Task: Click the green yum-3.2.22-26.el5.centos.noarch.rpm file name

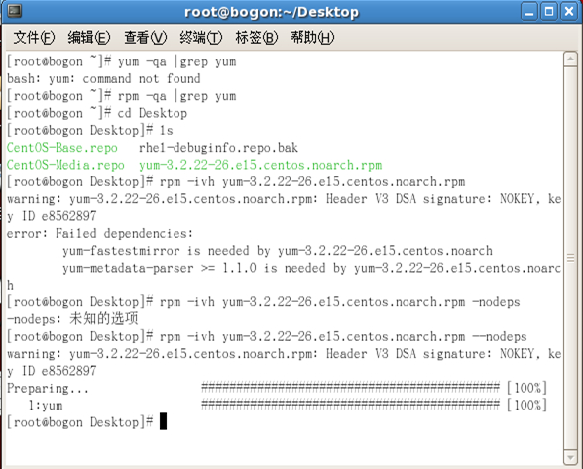Action: point(260,165)
